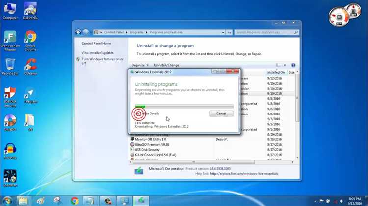Viewport: 368px width, 206px height.
Task: Open the view options dropdown arrow
Action: click(x=285, y=65)
